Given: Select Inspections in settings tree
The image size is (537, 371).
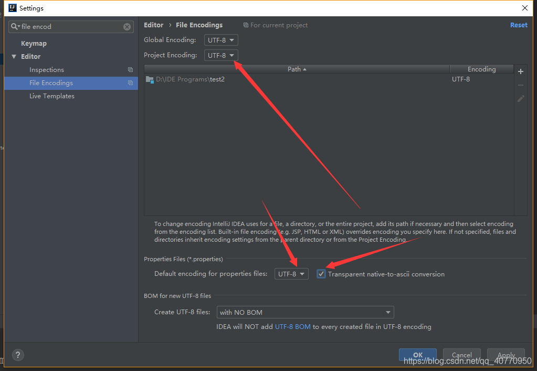Looking at the screenshot, I should [47, 69].
